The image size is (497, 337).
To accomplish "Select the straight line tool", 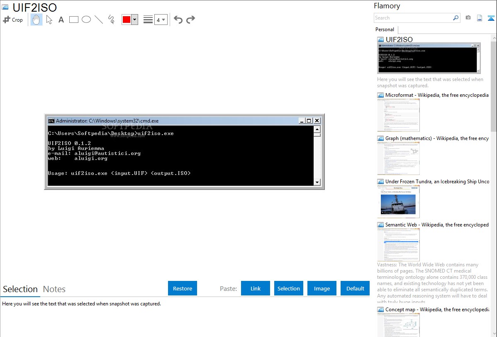I will 99,20.
